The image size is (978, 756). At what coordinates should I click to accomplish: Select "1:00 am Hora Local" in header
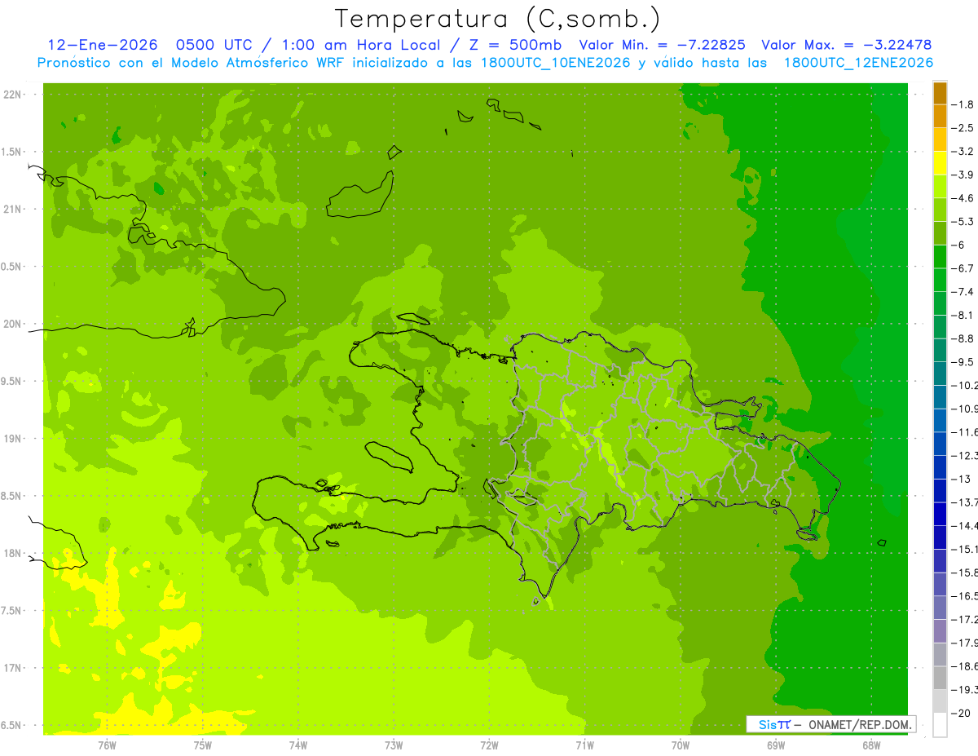(360, 45)
